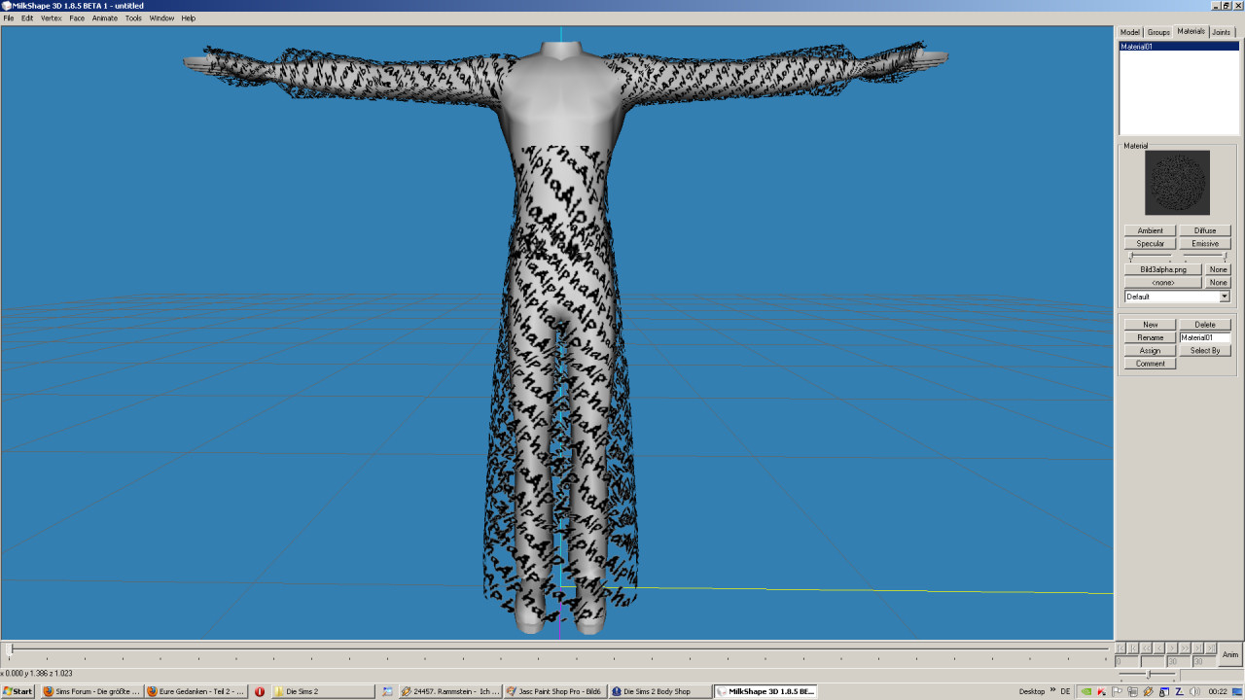1245x700 pixels.
Task: Click the Ambient color button
Action: point(1151,230)
